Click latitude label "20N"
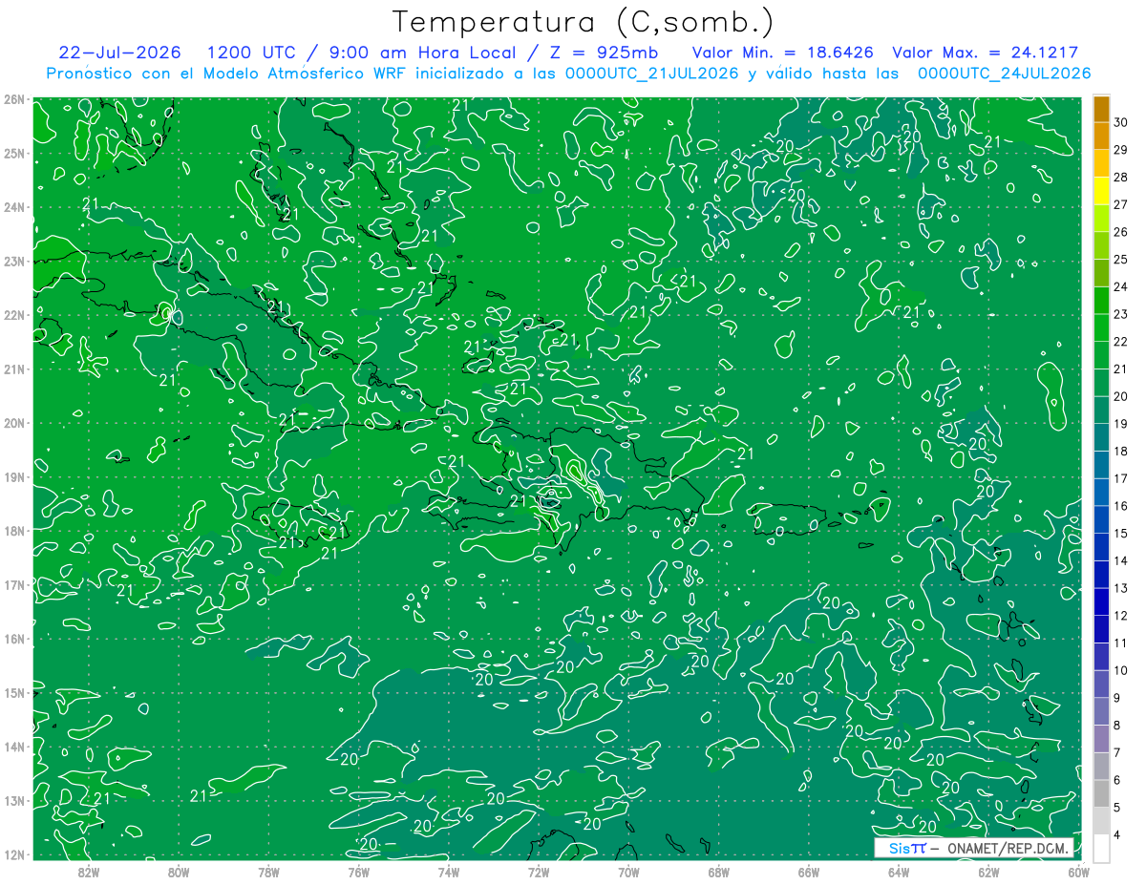The height and width of the screenshot is (885, 1146). [x=13, y=423]
